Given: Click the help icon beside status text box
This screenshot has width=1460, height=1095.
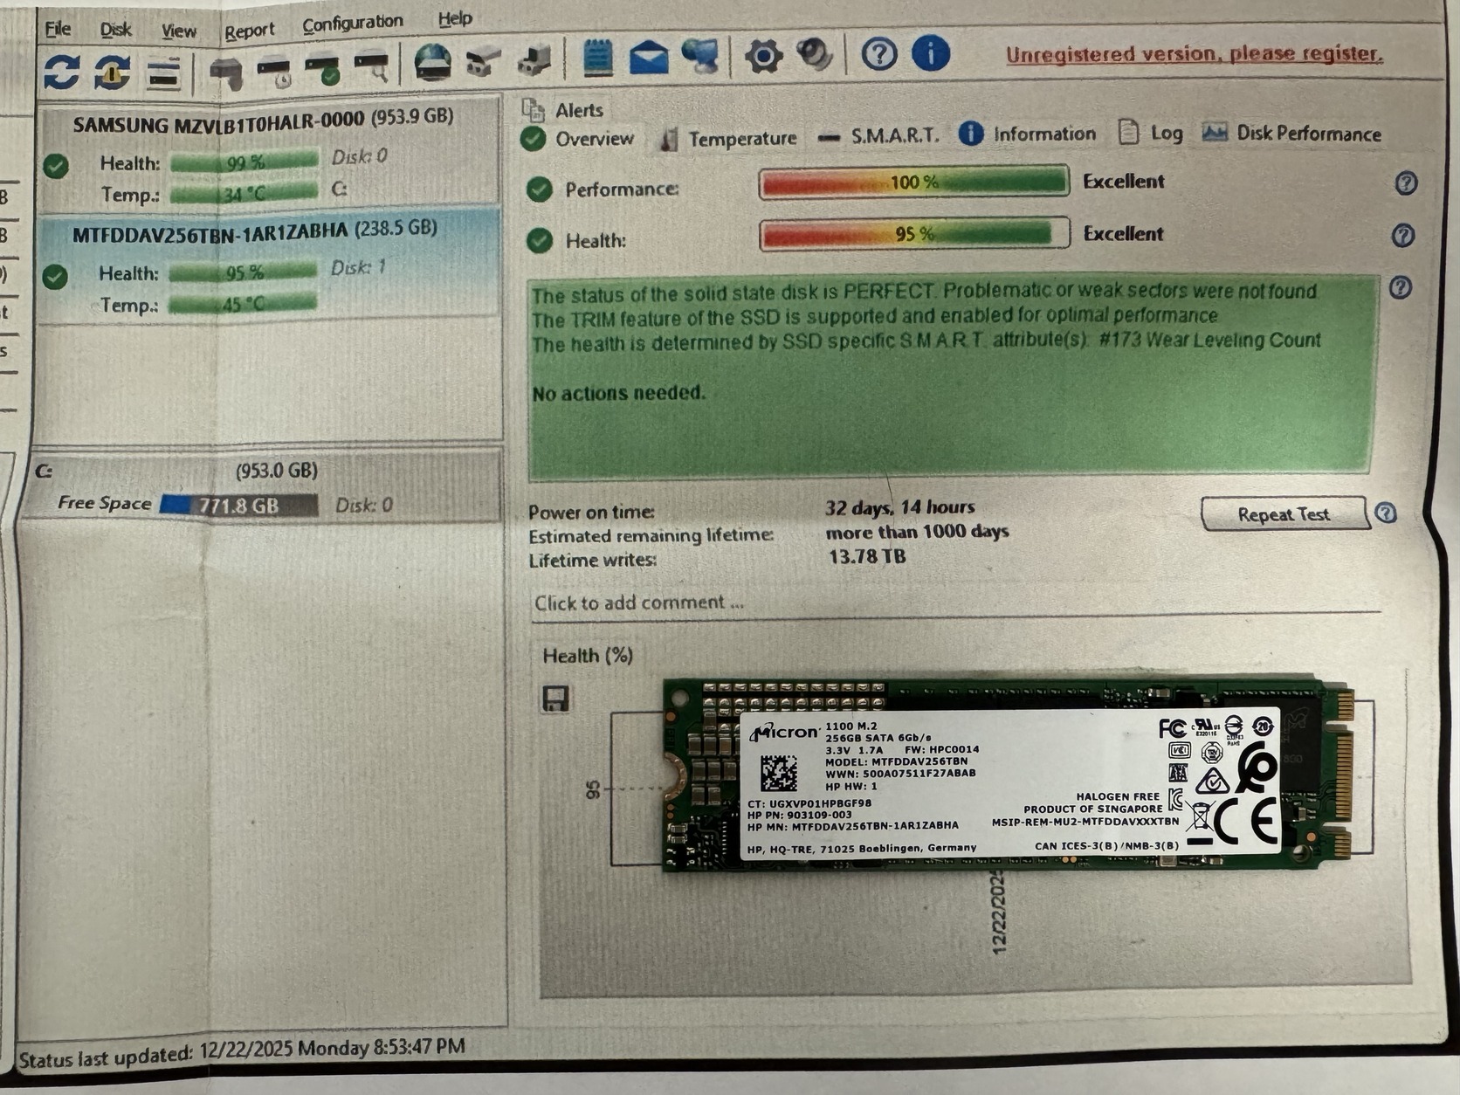Looking at the screenshot, I should 1400,287.
